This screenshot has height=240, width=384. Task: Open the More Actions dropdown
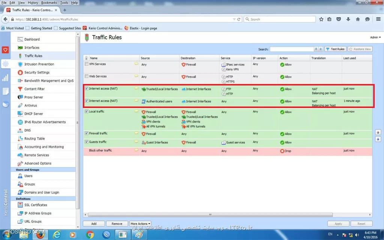click(x=140, y=223)
